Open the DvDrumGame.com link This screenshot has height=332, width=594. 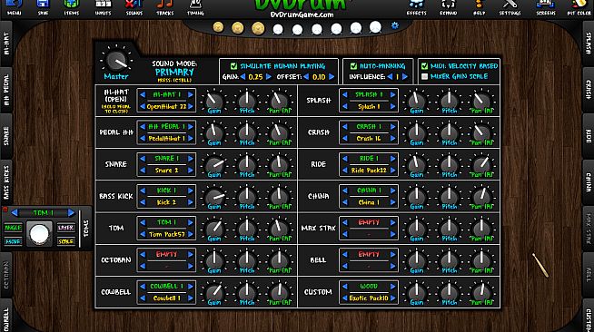302,15
